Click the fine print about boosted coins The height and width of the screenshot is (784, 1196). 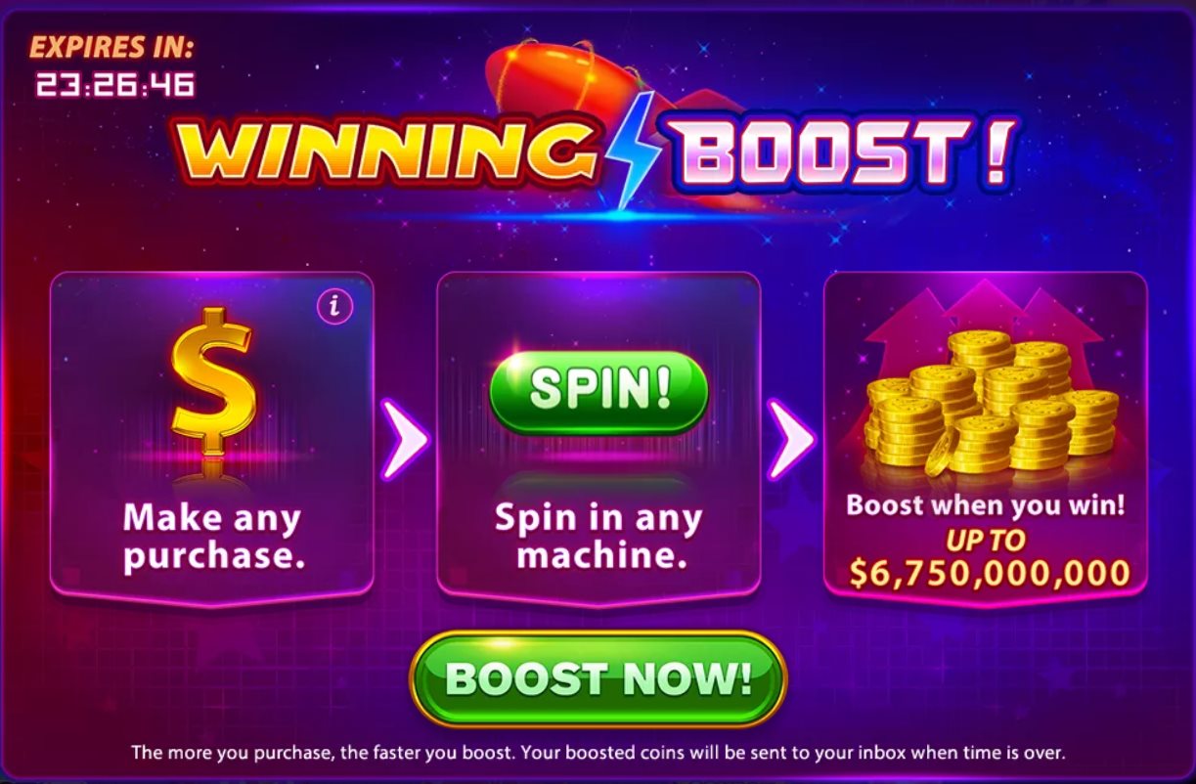point(598,754)
